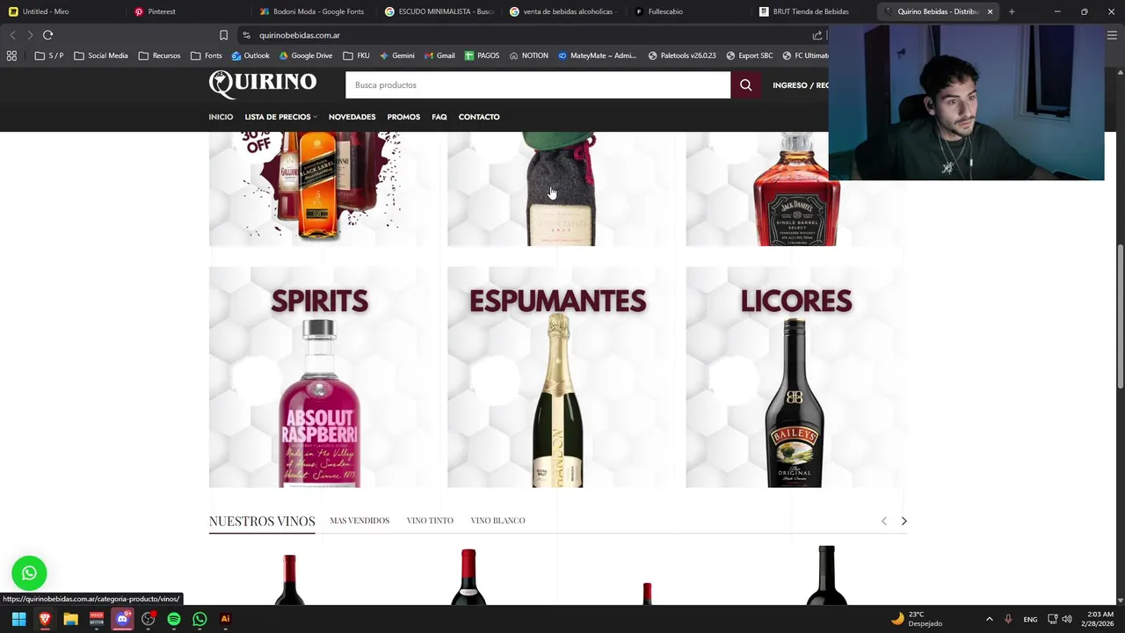Open the Social Media bookmarks folder
This screenshot has height=633, width=1125.
click(101, 55)
